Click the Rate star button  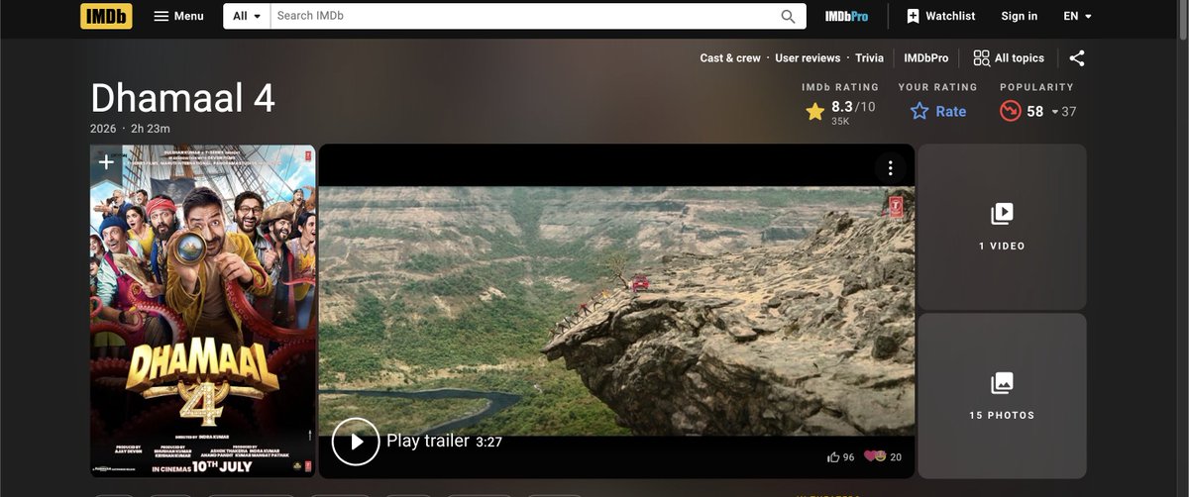[x=938, y=112]
